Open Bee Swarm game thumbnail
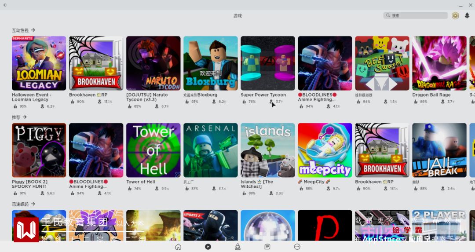Image resolution: width=475 pixels, height=252 pixels. click(382, 63)
